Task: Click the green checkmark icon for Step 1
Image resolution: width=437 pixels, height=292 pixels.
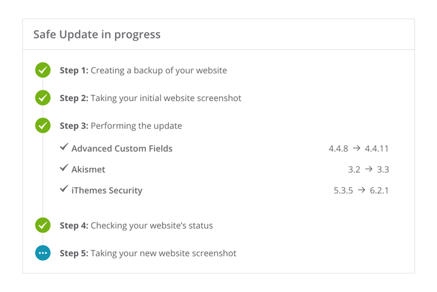Action: (x=42, y=70)
